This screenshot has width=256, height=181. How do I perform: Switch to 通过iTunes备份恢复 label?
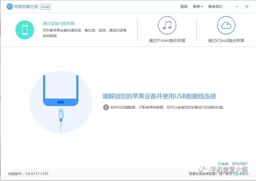[167, 40]
